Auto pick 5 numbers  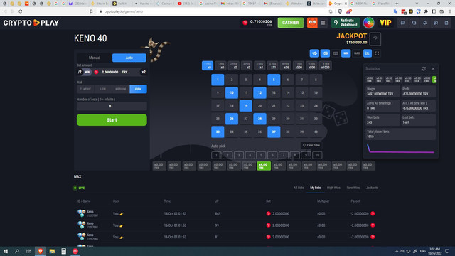point(261,155)
